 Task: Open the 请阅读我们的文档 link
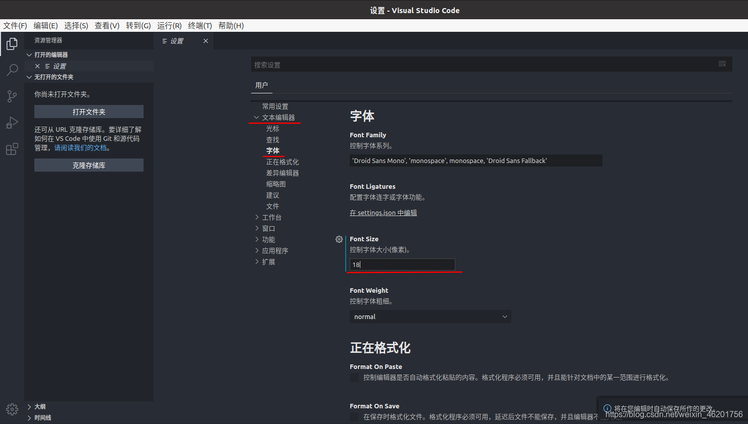tap(80, 148)
